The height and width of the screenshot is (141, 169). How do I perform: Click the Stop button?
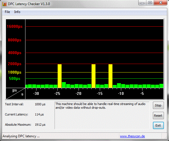point(158,105)
